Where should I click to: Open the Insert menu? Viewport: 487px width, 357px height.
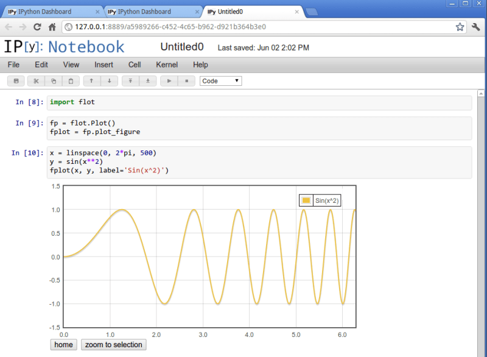click(x=103, y=65)
